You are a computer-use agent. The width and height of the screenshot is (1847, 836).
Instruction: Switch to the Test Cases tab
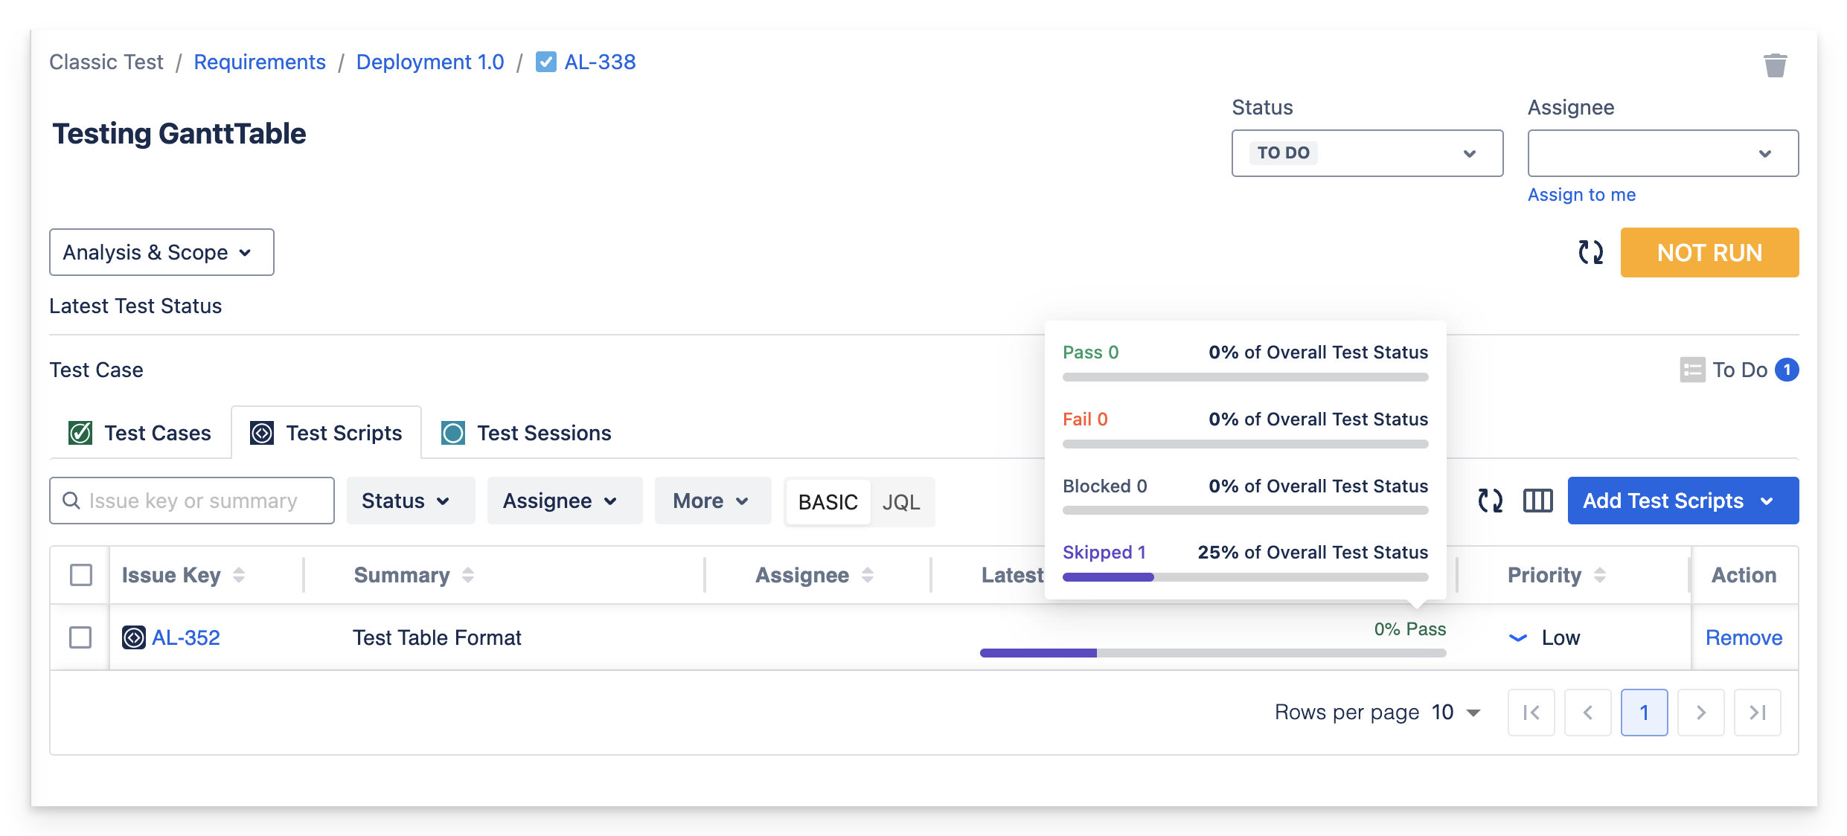[141, 433]
